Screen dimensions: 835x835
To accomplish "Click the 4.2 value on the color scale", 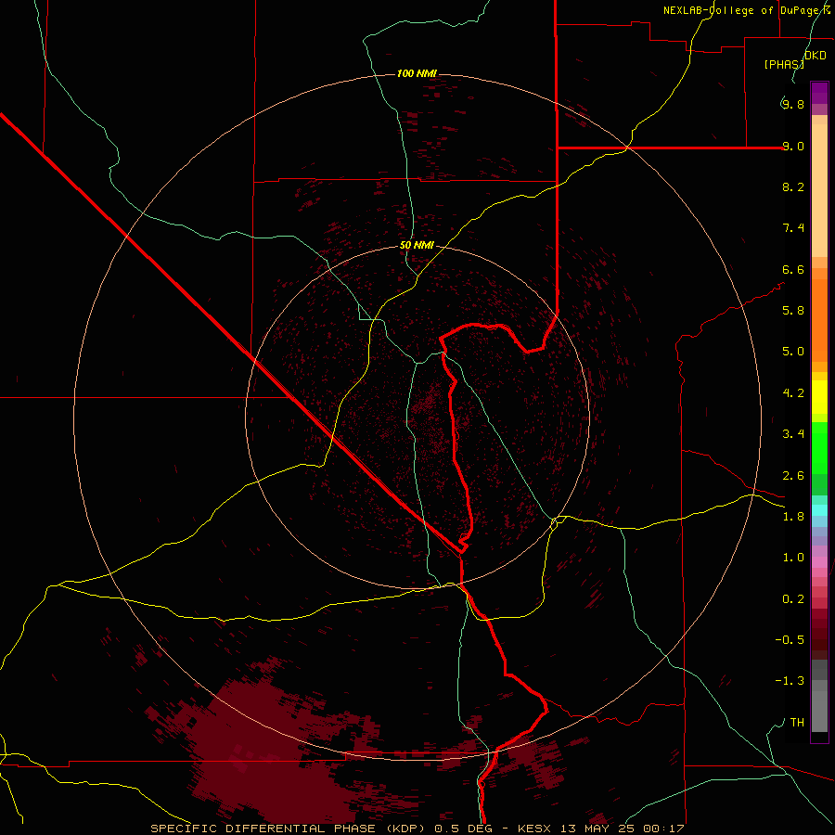I will click(793, 393).
